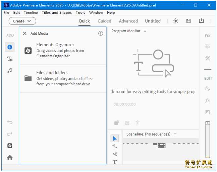The image size is (217, 172).
Task: Select the scissors Split tool
Action: point(115,154)
